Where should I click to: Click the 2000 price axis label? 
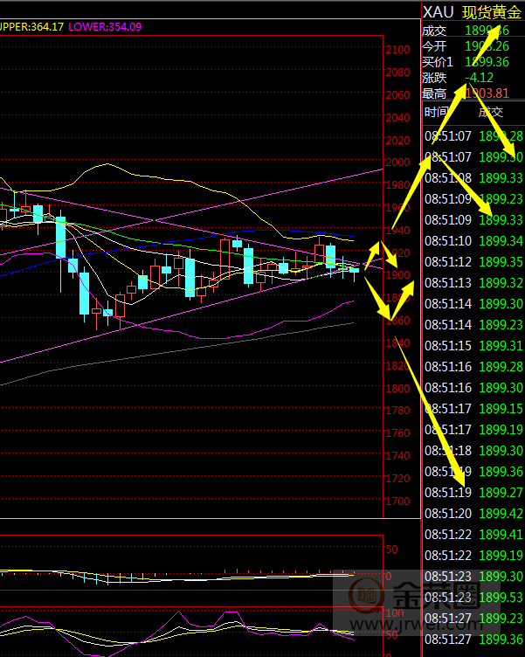pyautogui.click(x=398, y=163)
